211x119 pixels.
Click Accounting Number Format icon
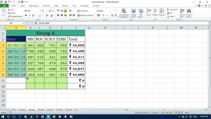pyautogui.click(x=98, y=16)
